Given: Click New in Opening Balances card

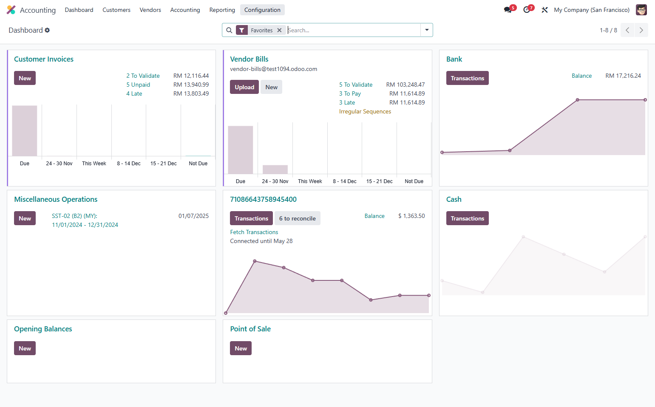Looking at the screenshot, I should (x=25, y=348).
